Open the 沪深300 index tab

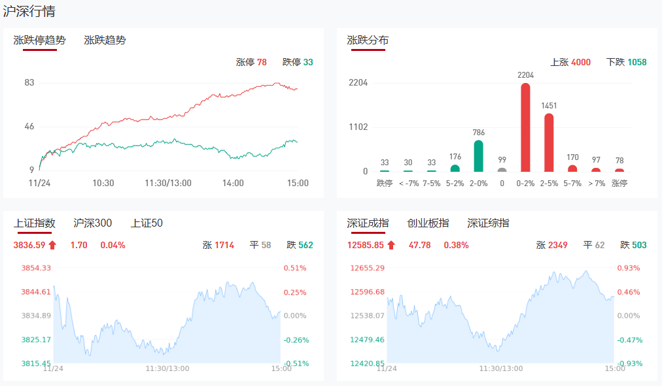click(x=93, y=223)
